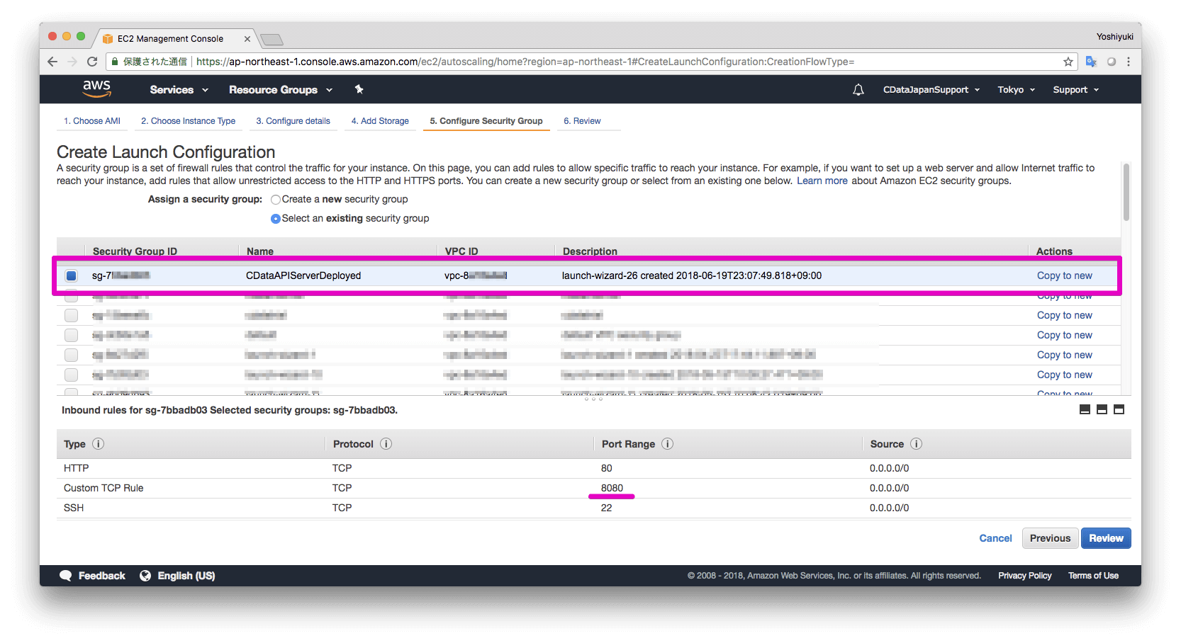The height and width of the screenshot is (643, 1181).
Task: Click port range value '8080'
Action: 612,488
